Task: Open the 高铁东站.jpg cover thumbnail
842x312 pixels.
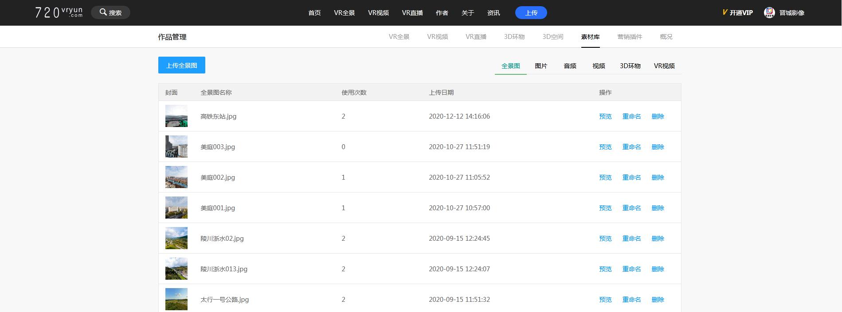Action: (176, 116)
